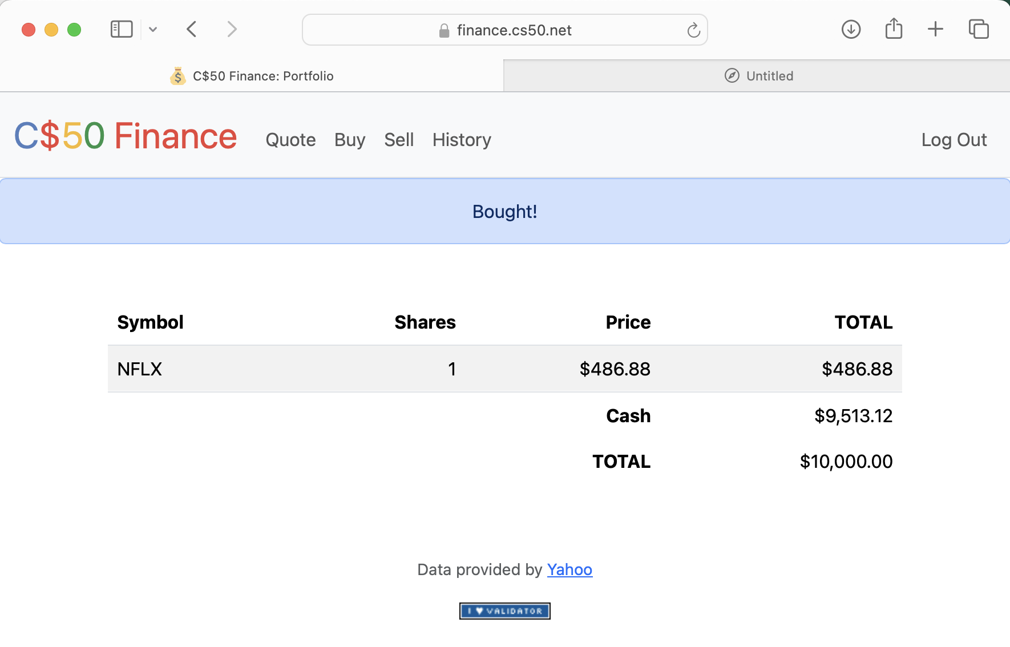
Task: Open a new tab with the plus icon
Action: pyautogui.click(x=935, y=29)
